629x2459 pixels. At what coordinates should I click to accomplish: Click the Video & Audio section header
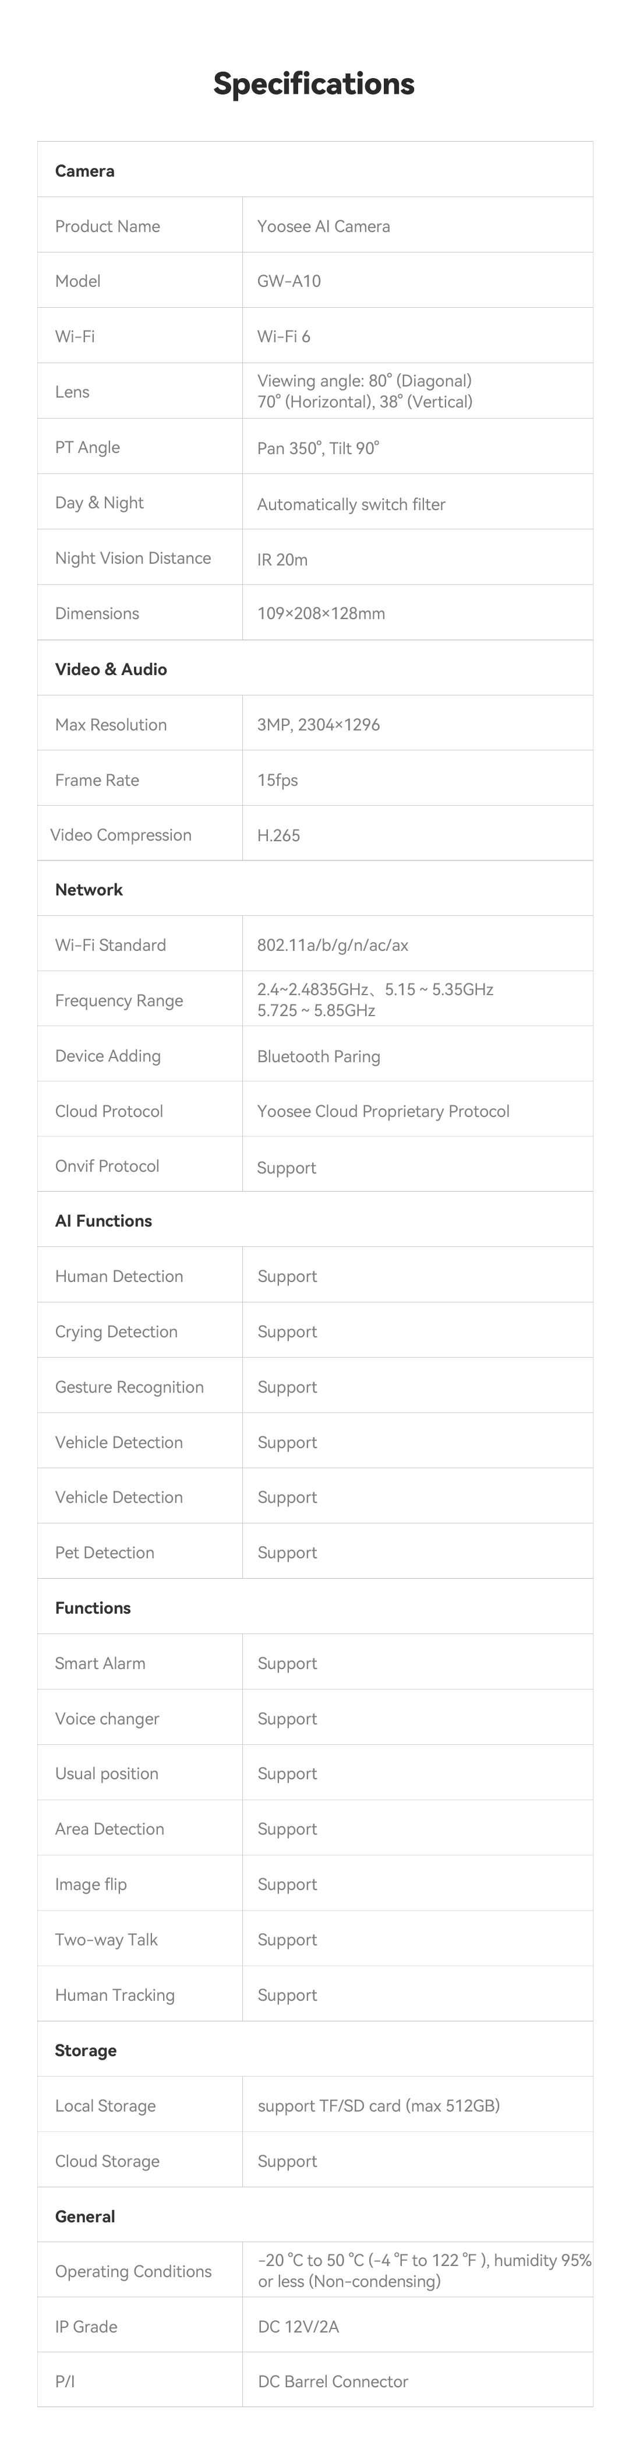[x=111, y=669]
